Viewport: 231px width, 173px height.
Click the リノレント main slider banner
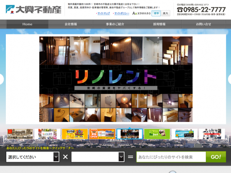pyautogui.click(x=116, y=79)
